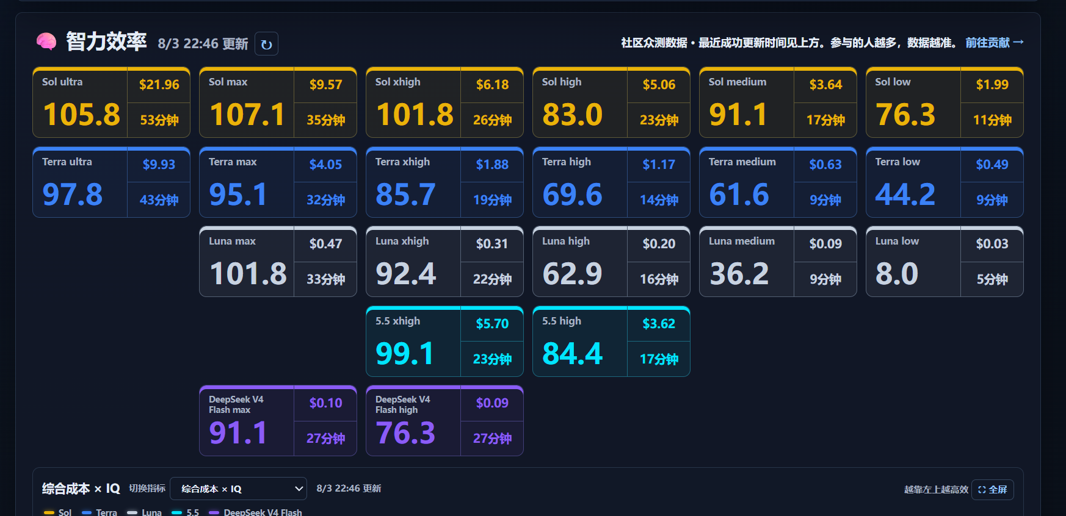This screenshot has height=516, width=1066.
Task: Click the Sol xhigh card label
Action: 397,82
